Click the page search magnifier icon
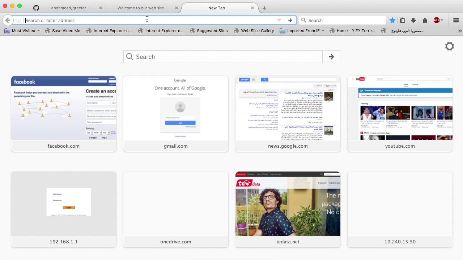Viewport: 463px width, 260px height. point(130,57)
